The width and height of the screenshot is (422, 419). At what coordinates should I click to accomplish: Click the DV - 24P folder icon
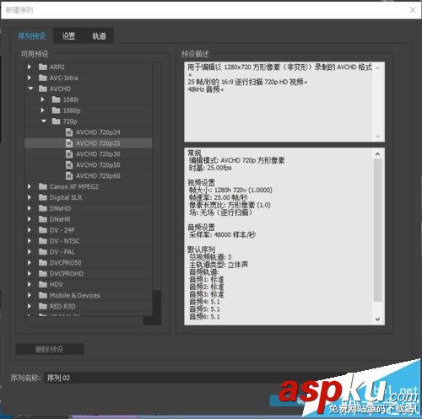[x=43, y=230]
